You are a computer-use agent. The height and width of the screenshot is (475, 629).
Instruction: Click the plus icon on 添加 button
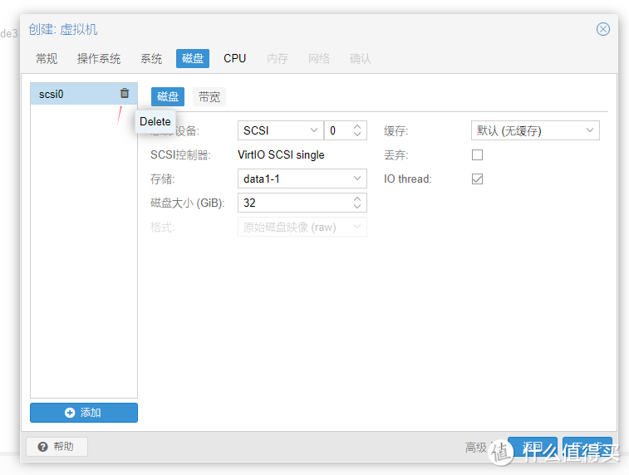pyautogui.click(x=70, y=413)
